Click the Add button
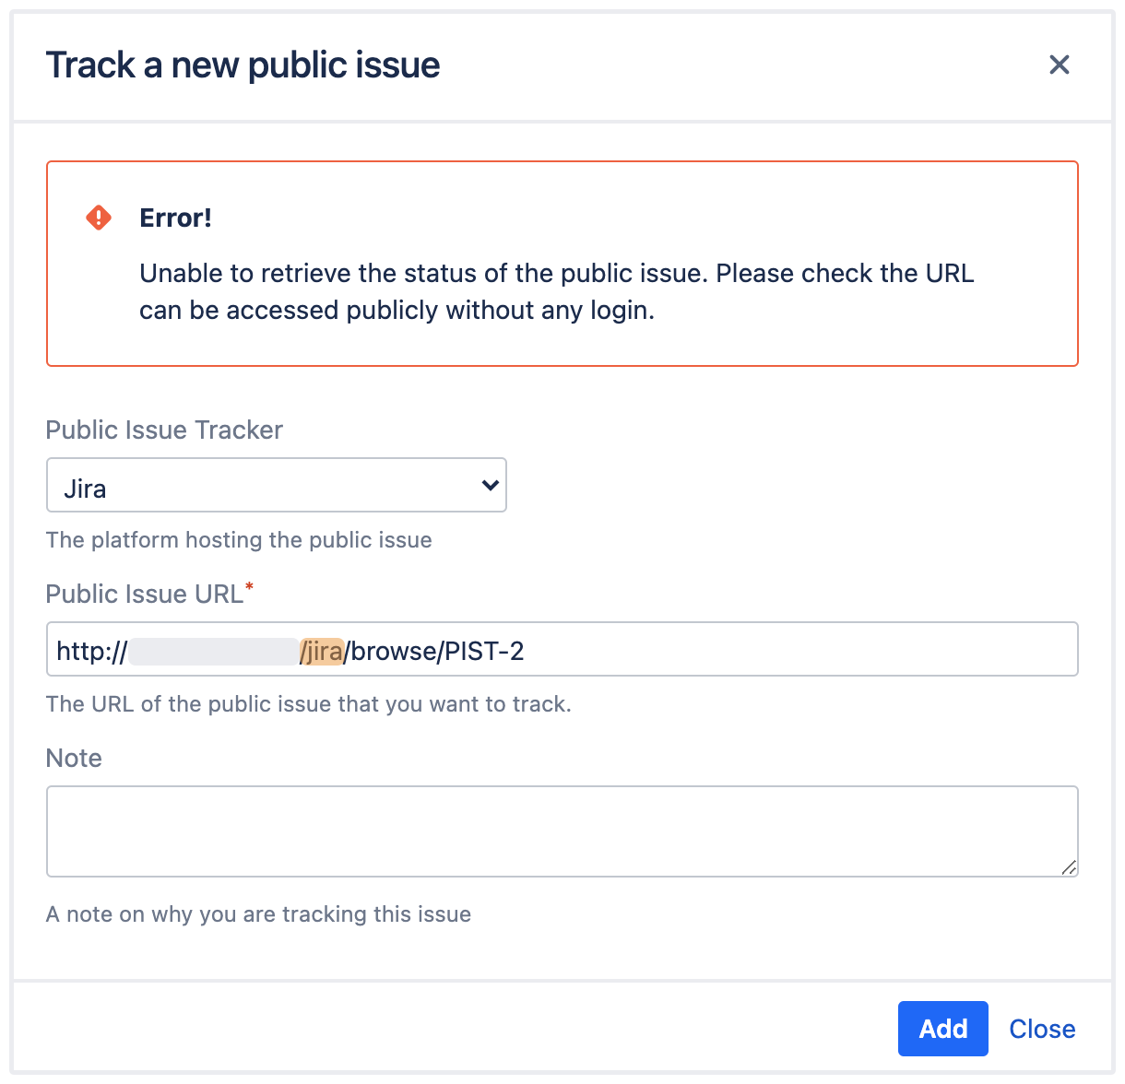 point(942,1028)
